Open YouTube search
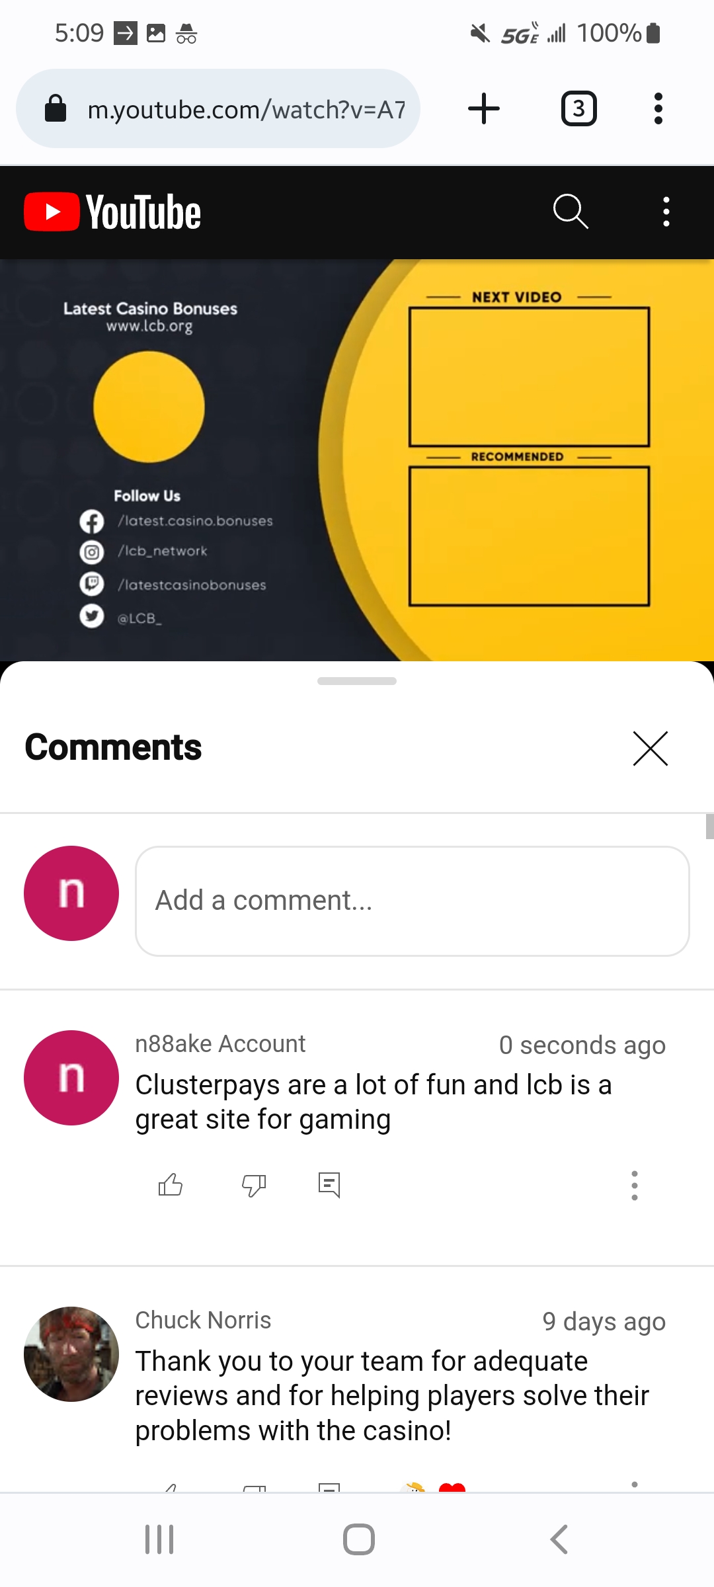 571,212
